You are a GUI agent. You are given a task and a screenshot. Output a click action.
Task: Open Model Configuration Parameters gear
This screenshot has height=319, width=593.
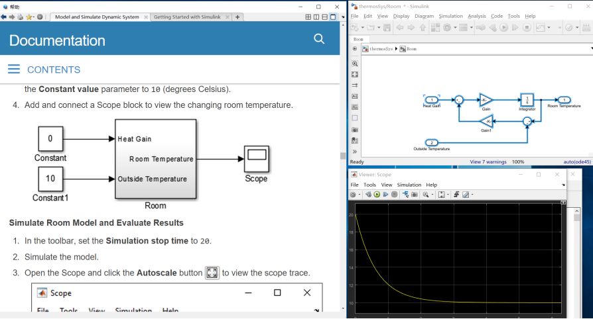coord(446,28)
